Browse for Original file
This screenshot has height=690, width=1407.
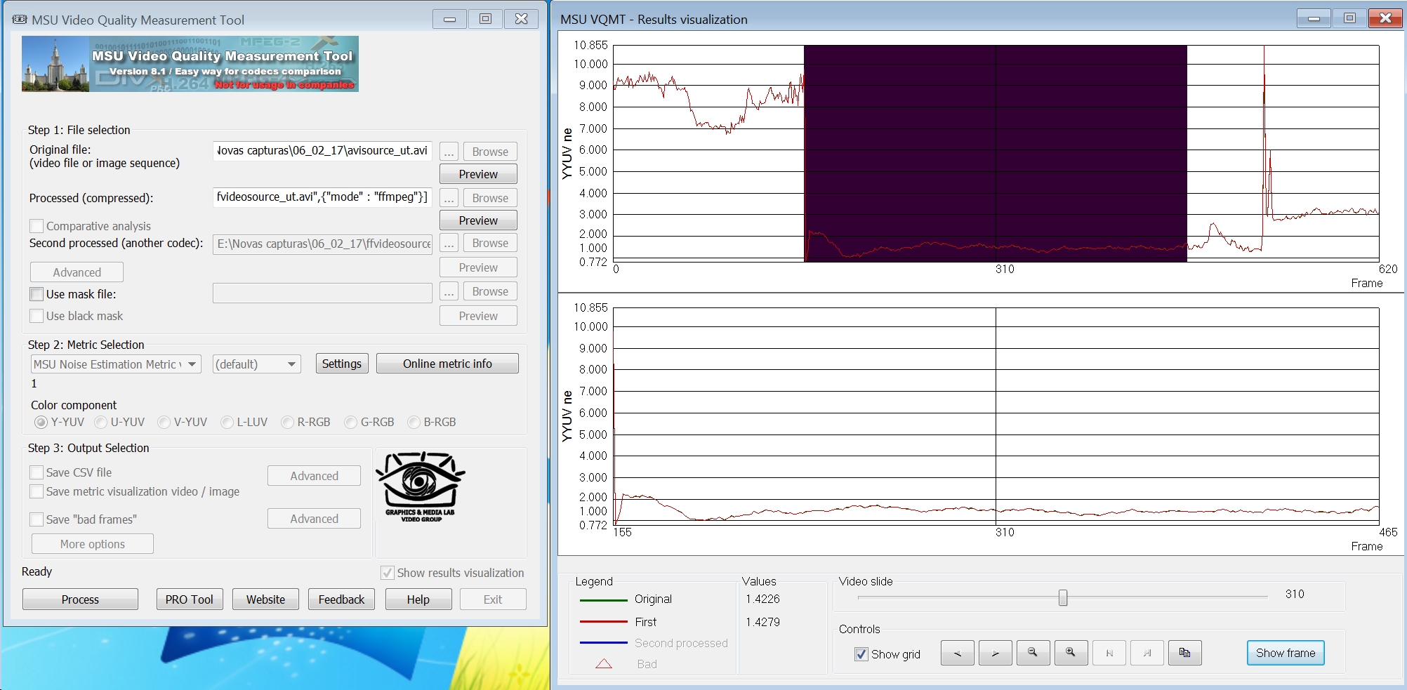click(x=490, y=152)
